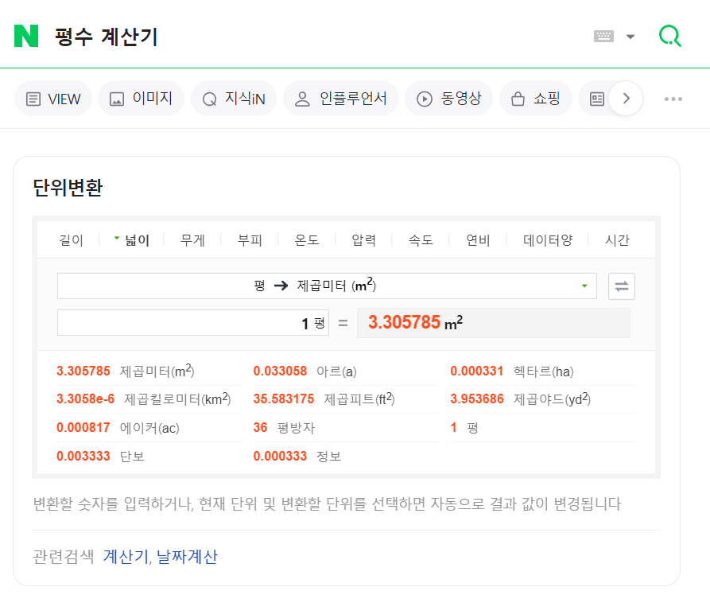Open the 이미지 image search icon
Viewport: 710px width, 595px height.
click(x=116, y=98)
